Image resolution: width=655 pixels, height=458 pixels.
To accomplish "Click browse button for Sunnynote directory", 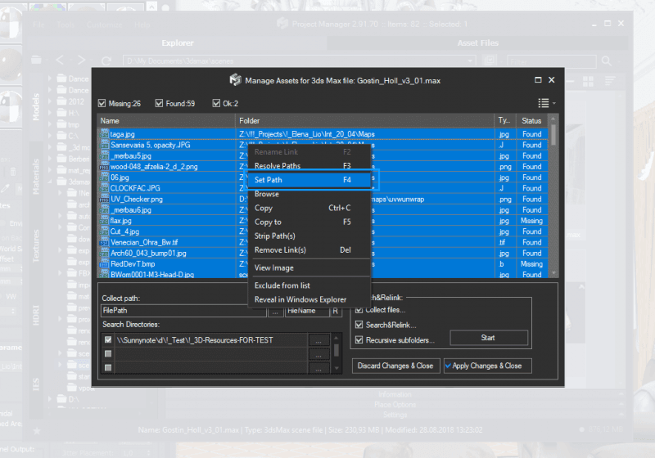I will click(318, 341).
